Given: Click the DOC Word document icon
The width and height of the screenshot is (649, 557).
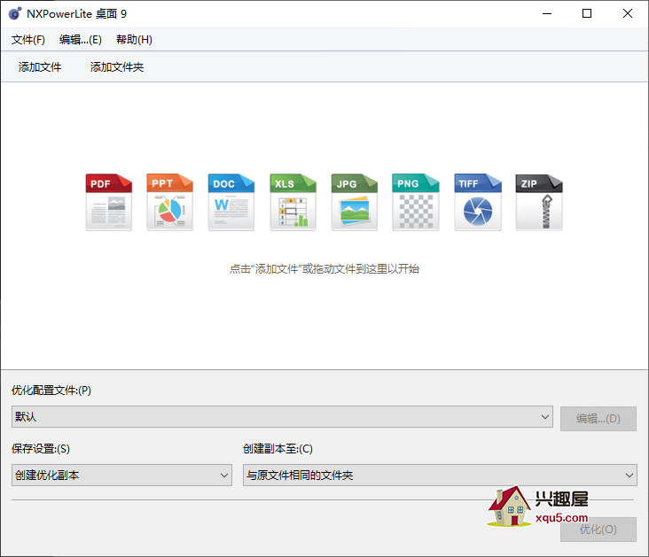Looking at the screenshot, I should pyautogui.click(x=231, y=202).
